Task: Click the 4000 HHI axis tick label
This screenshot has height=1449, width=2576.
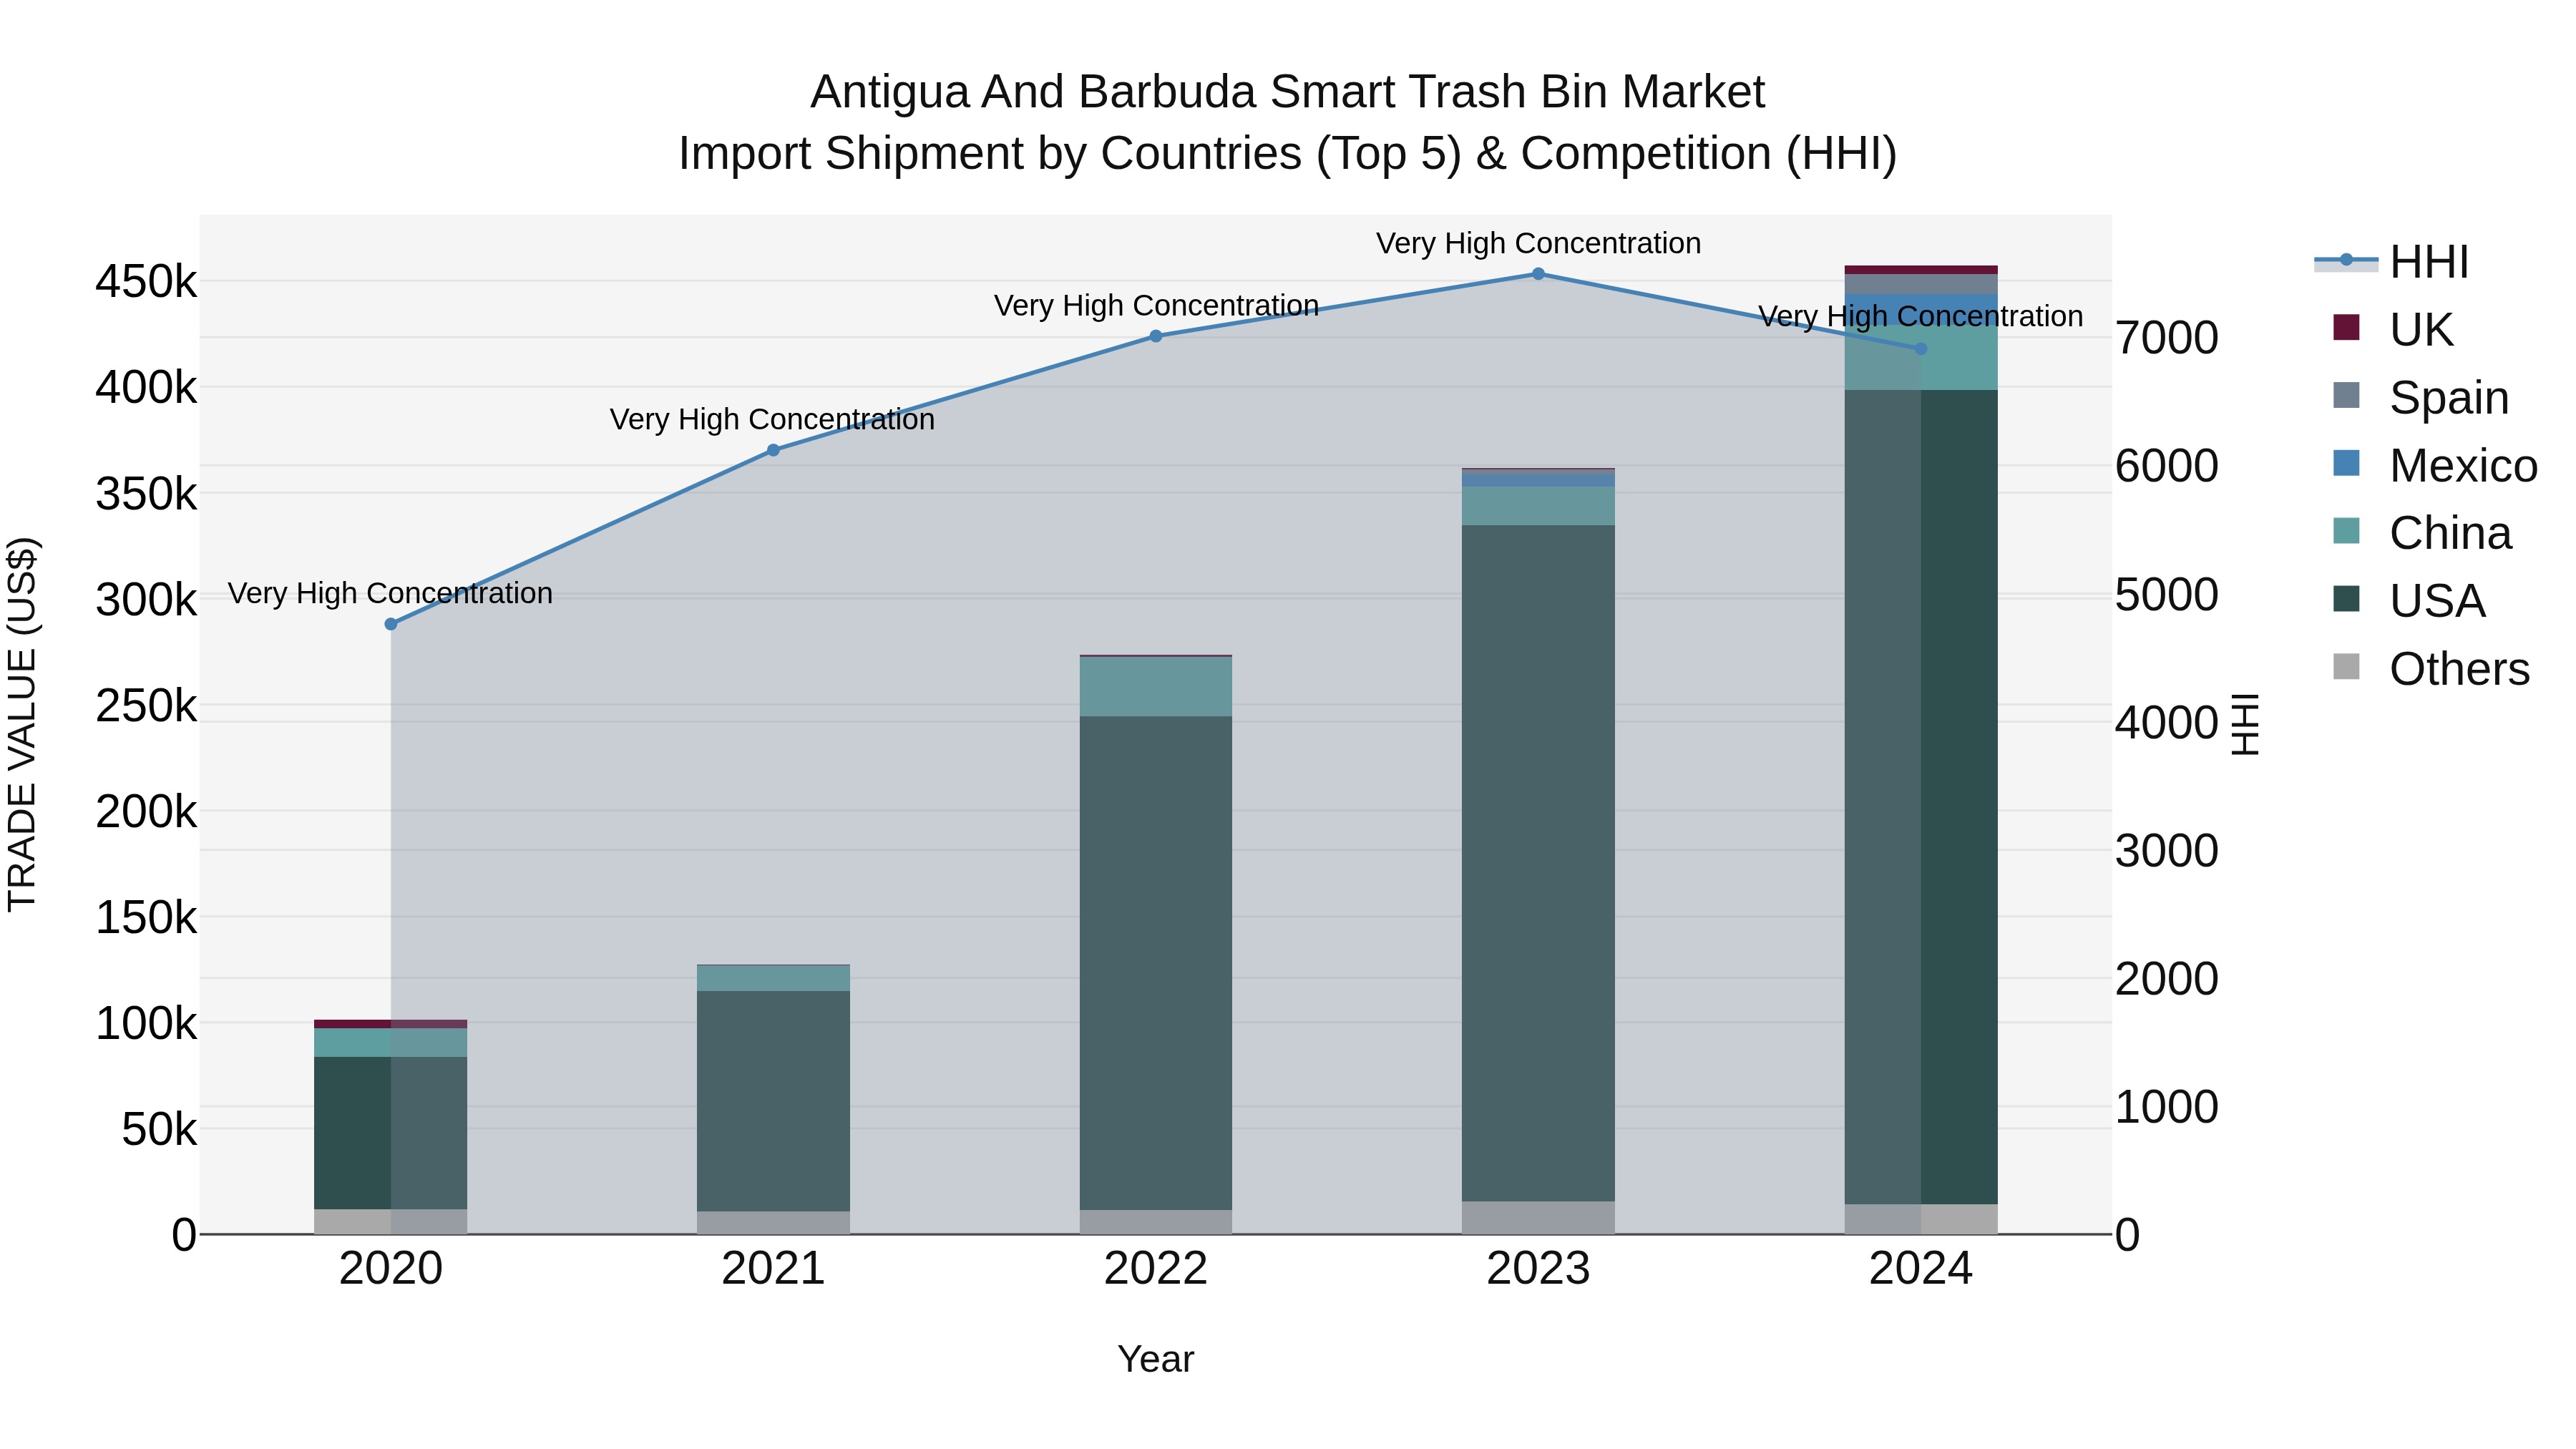Action: [x=2167, y=723]
